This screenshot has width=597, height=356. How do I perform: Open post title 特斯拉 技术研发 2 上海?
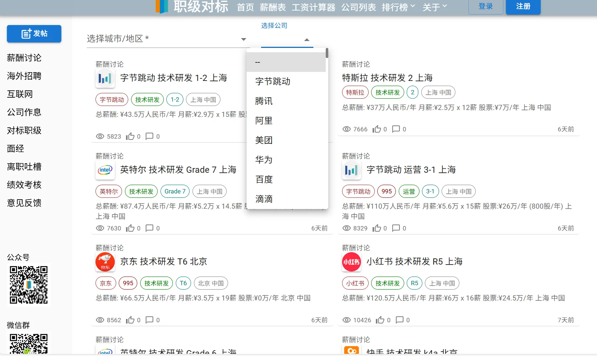[387, 78]
